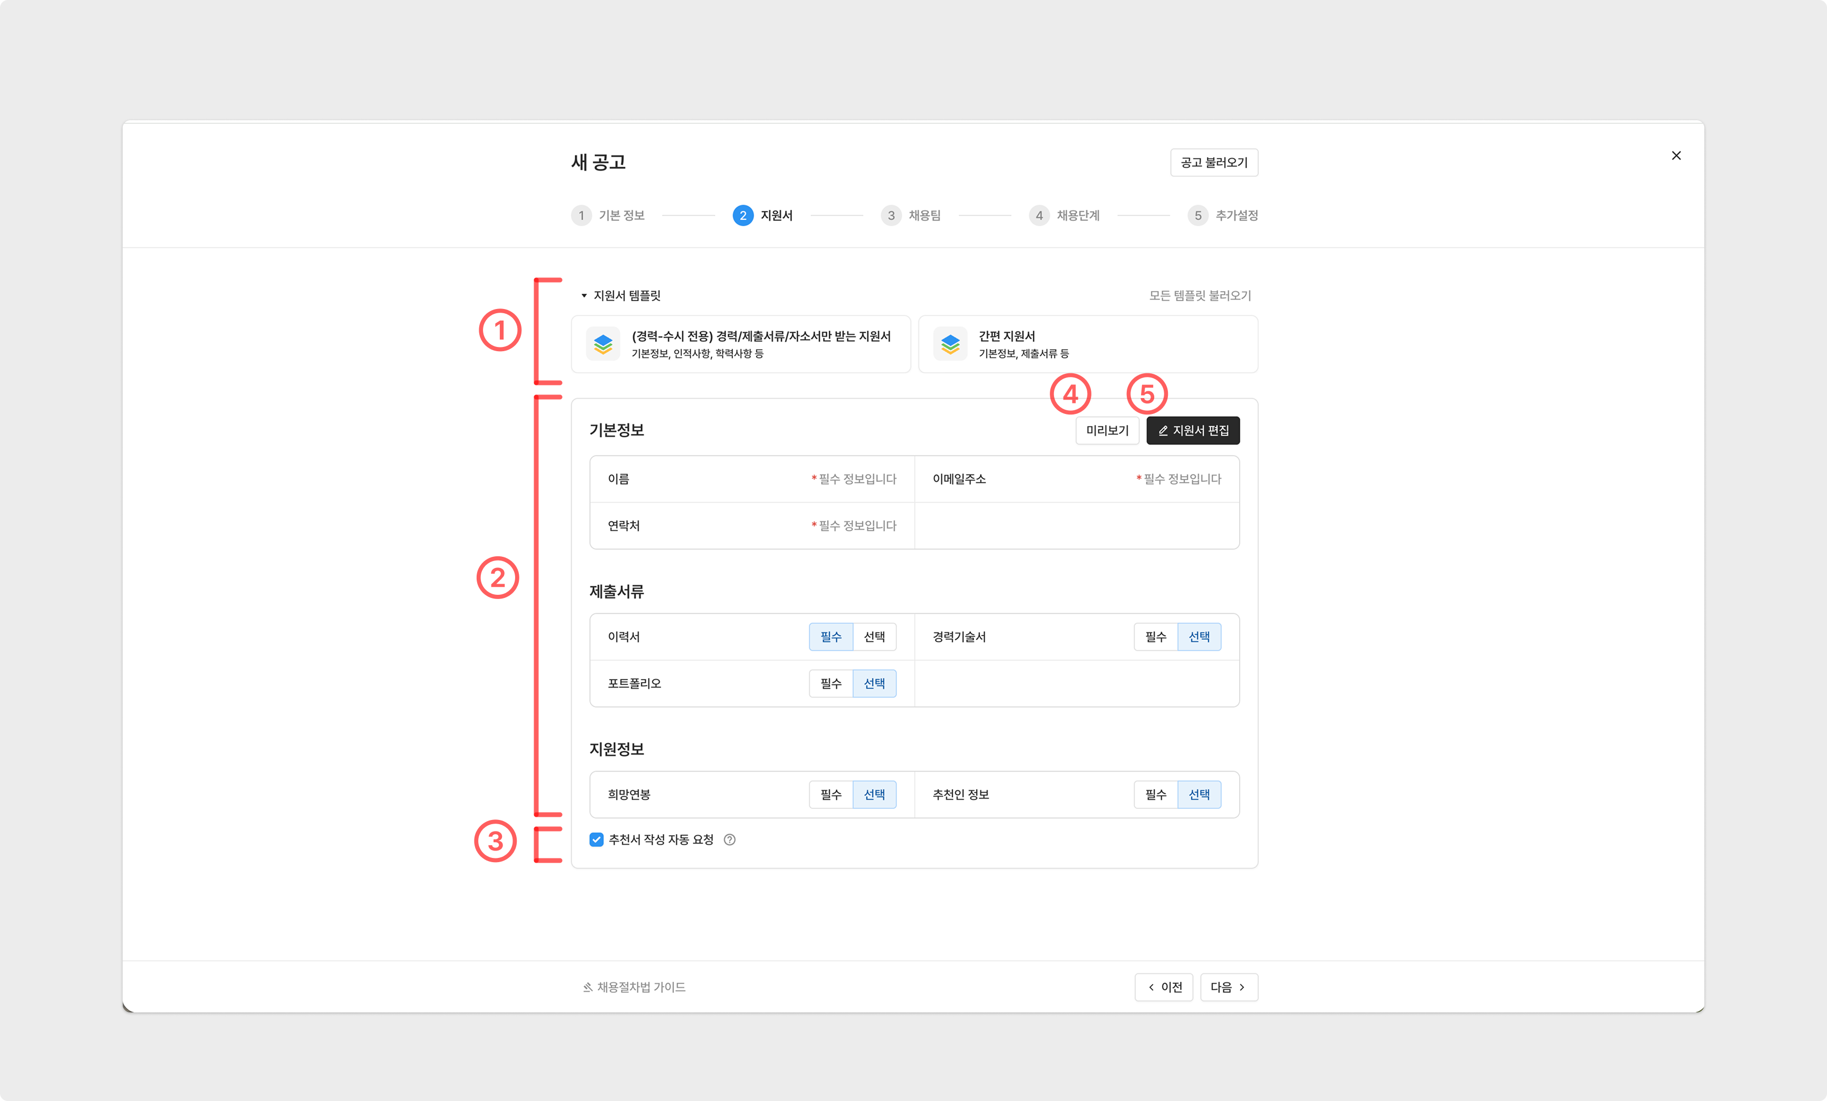Image resolution: width=1827 pixels, height=1101 pixels.
Task: Open 모든 템플릿 불러오기 link
Action: [x=1200, y=296]
